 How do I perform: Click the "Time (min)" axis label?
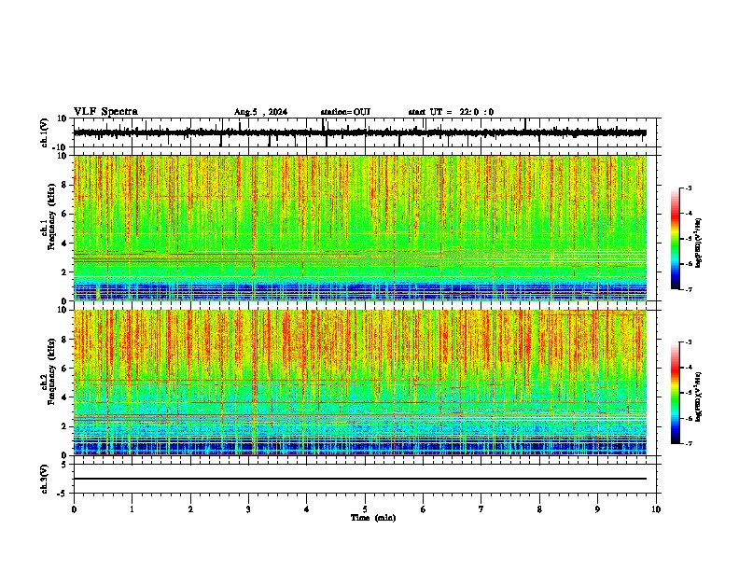click(373, 518)
